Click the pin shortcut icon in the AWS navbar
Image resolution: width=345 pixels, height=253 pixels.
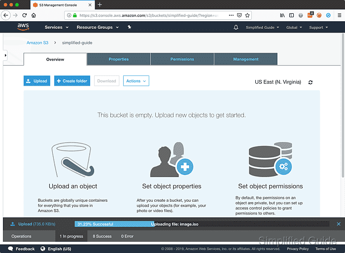(x=129, y=27)
